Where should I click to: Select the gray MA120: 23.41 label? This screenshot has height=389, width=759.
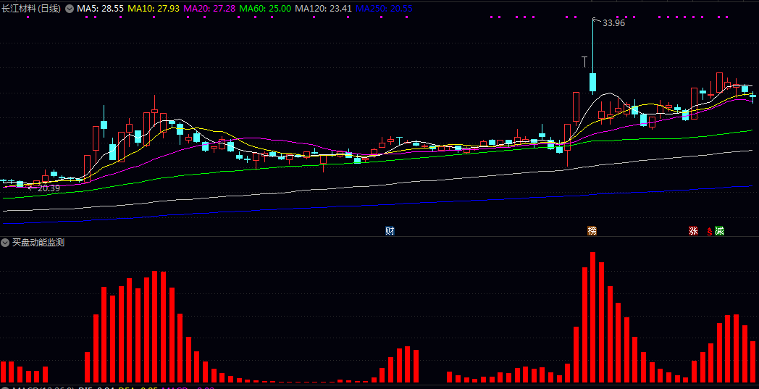point(323,9)
